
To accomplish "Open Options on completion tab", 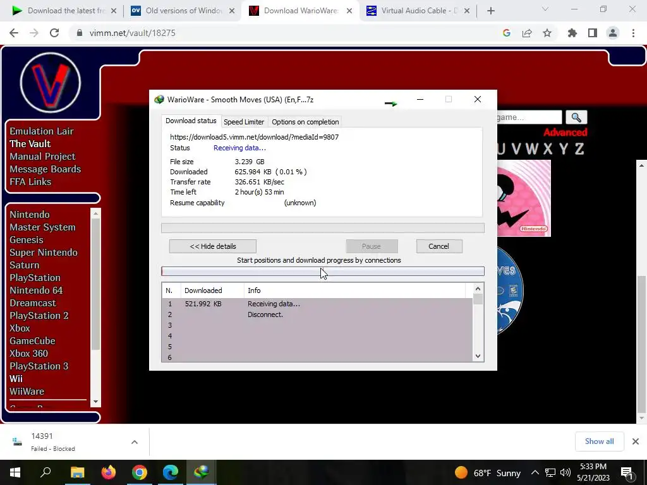I will point(305,122).
